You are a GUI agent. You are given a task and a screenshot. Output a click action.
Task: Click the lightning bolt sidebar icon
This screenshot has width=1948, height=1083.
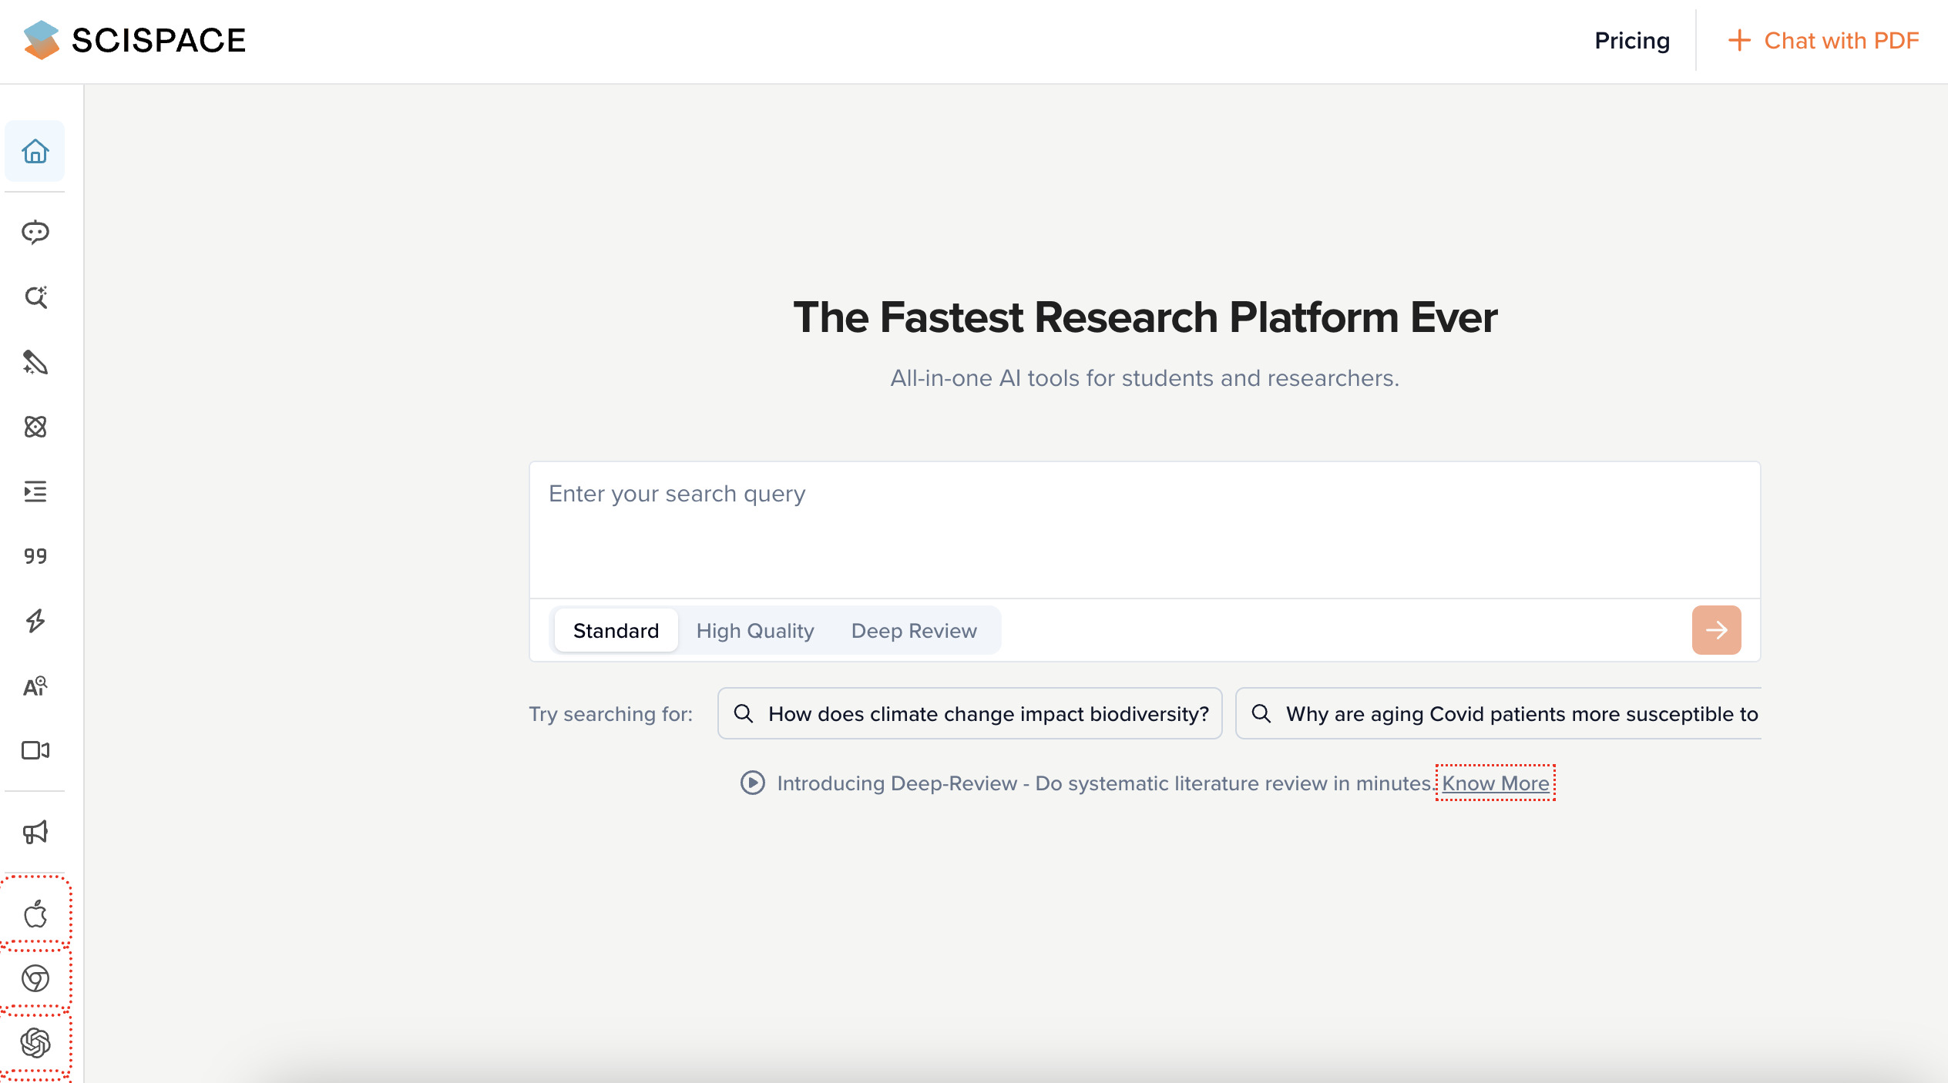[x=35, y=621]
